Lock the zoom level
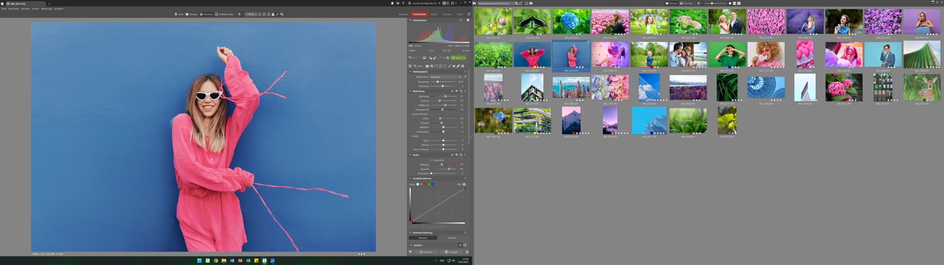Image resolution: width=944 pixels, height=265 pixels. pyautogui.click(x=273, y=14)
